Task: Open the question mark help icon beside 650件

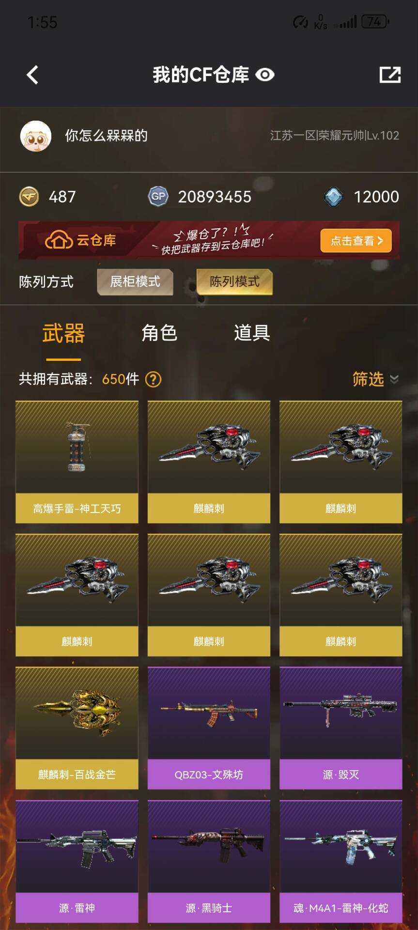Action: (x=154, y=379)
